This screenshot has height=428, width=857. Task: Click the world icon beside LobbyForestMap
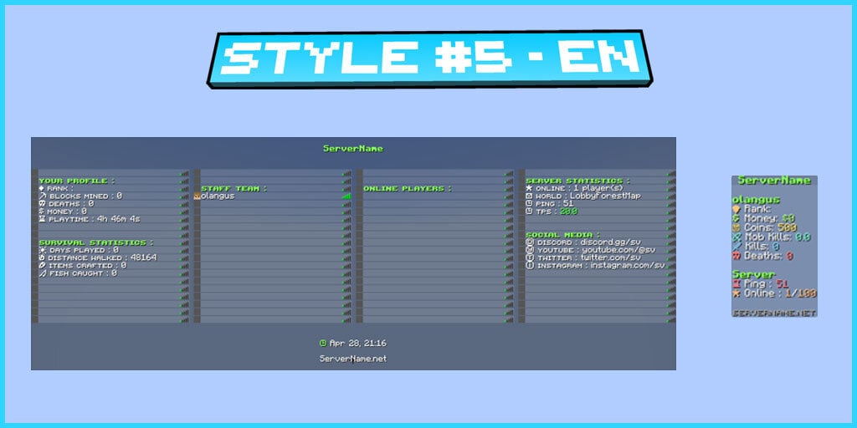click(x=529, y=196)
